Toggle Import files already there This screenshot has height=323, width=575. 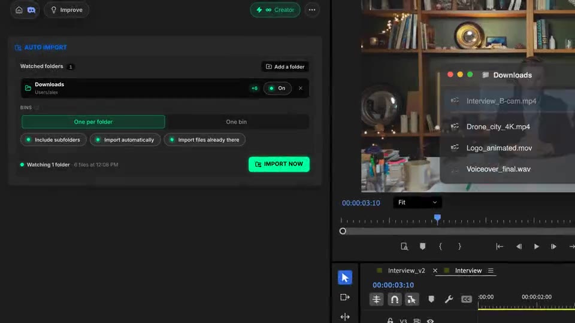coord(205,140)
